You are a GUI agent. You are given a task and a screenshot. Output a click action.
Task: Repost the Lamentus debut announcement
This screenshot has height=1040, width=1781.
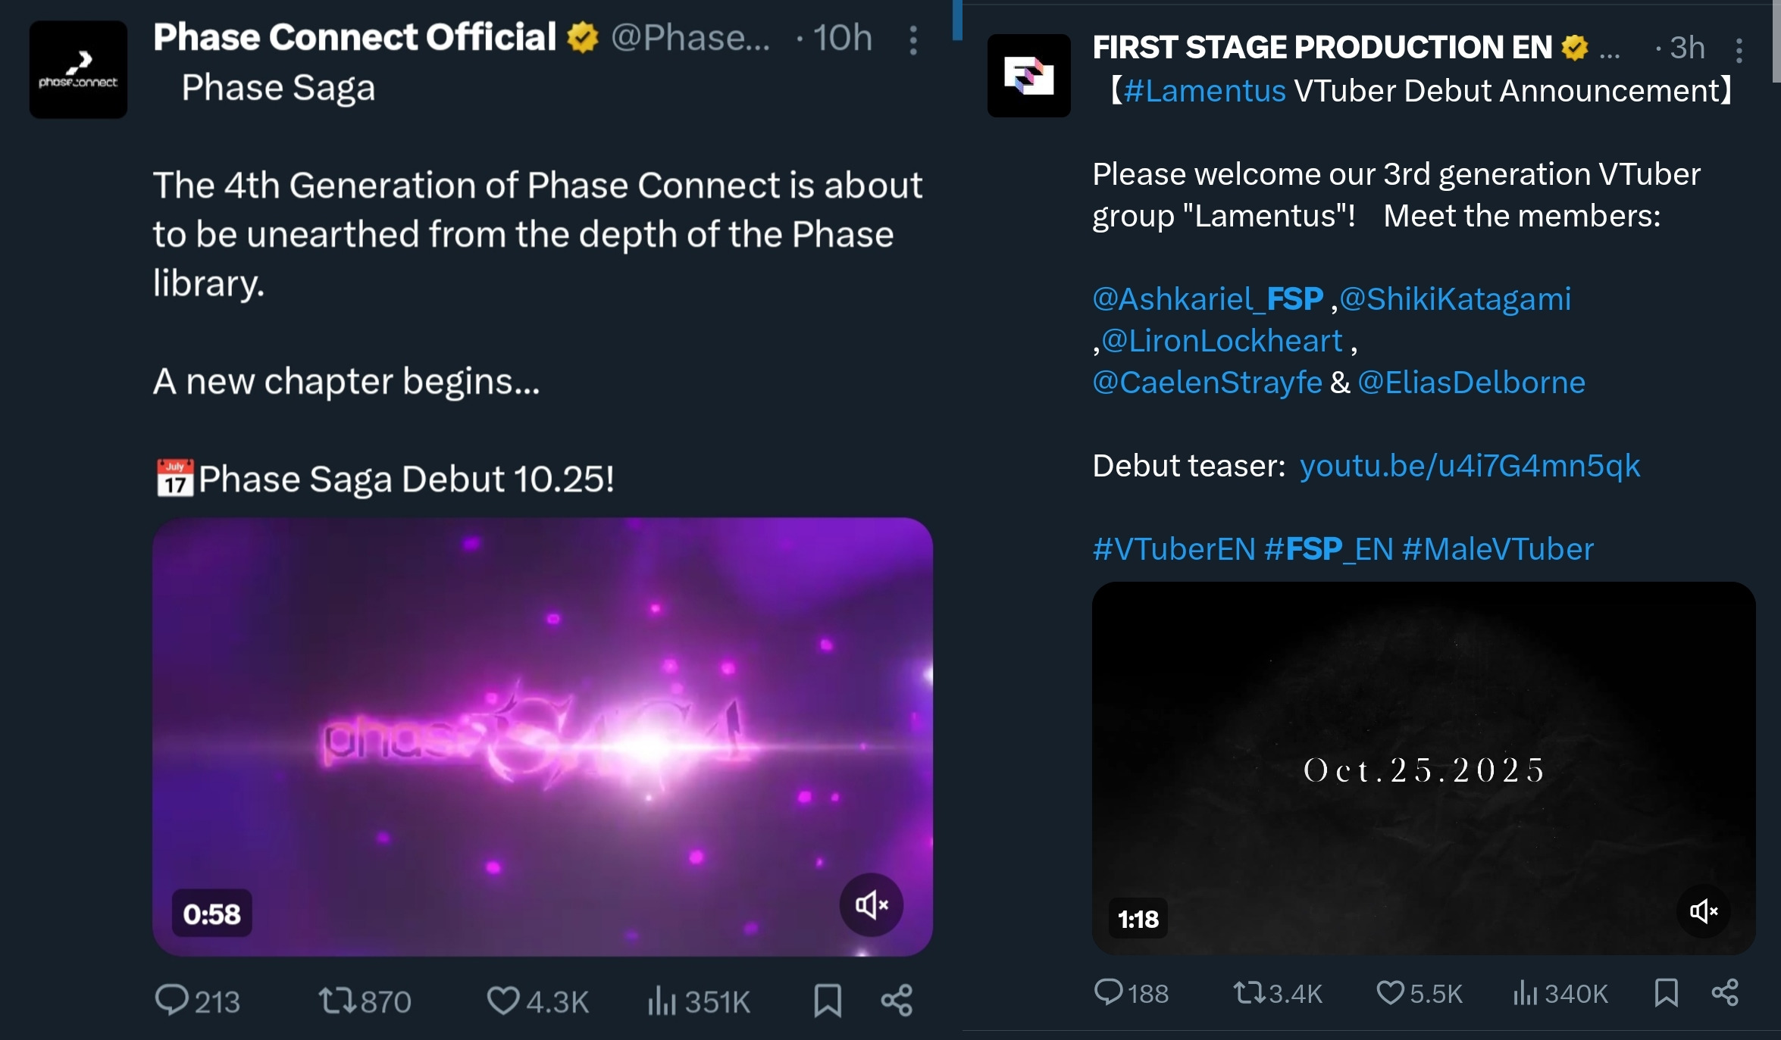click(1247, 992)
